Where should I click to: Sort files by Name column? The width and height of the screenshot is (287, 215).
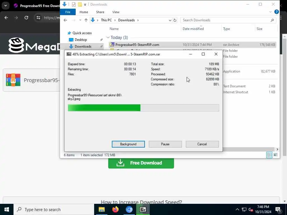tap(114, 29)
